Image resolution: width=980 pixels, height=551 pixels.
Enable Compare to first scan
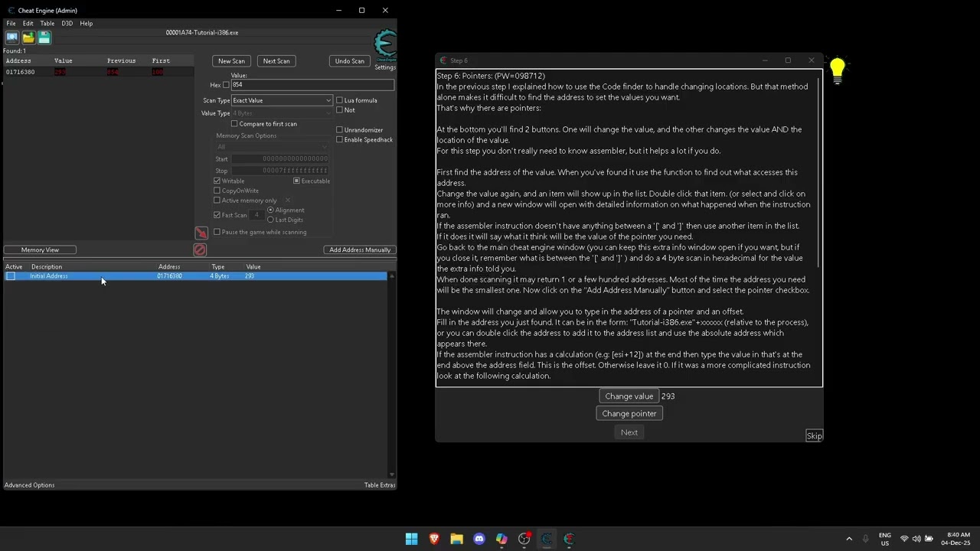tap(235, 124)
